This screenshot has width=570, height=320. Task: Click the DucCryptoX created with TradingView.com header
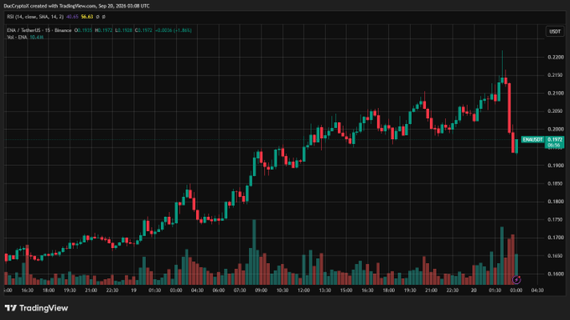pyautogui.click(x=76, y=6)
